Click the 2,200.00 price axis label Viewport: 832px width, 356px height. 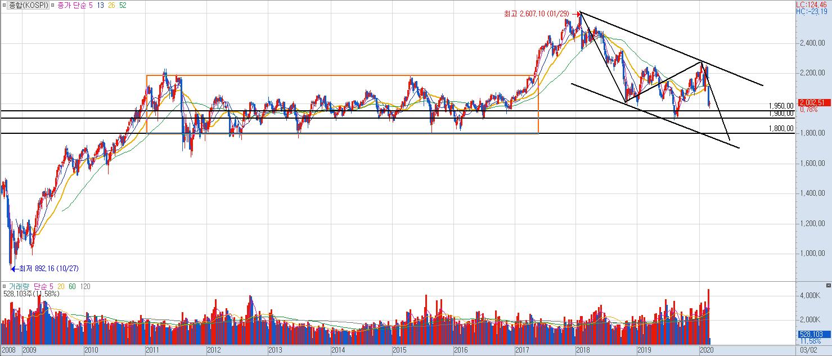coord(813,73)
